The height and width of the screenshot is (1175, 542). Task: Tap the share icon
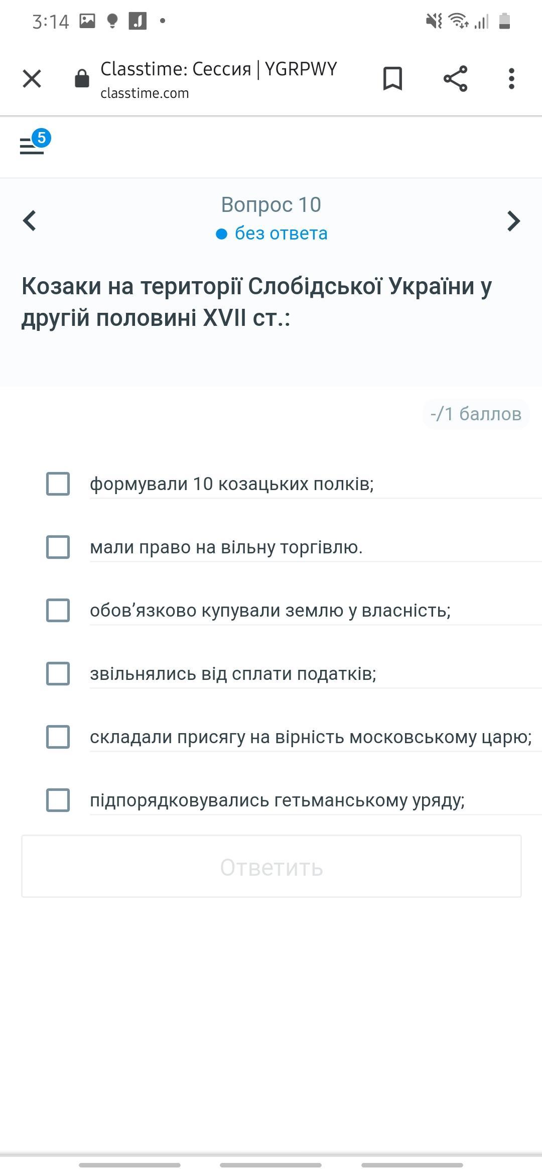[x=455, y=79]
